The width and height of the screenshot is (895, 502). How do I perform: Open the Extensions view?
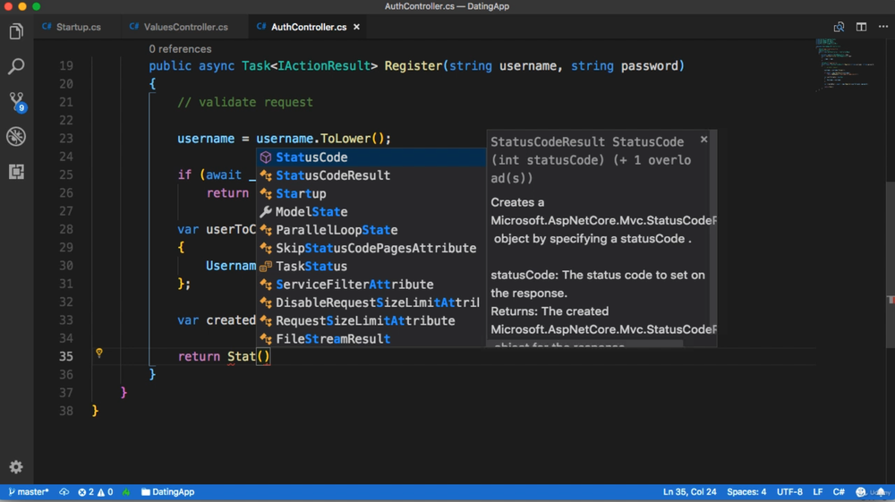pos(16,171)
